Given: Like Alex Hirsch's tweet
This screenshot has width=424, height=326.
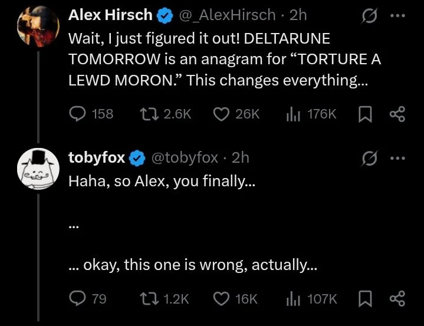Looking at the screenshot, I should (x=221, y=114).
